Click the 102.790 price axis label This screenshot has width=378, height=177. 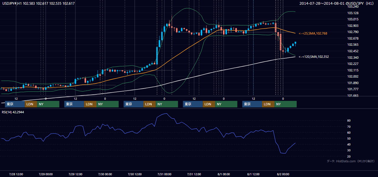click(x=353, y=32)
